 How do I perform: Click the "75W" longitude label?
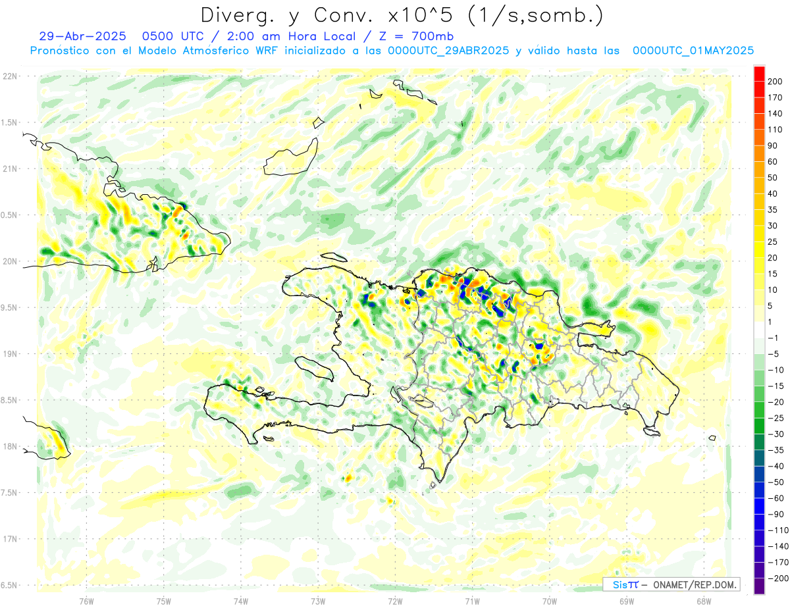[164, 601]
